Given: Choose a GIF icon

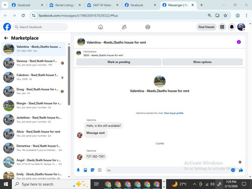Looking at the screenshot, I should 100,170.
